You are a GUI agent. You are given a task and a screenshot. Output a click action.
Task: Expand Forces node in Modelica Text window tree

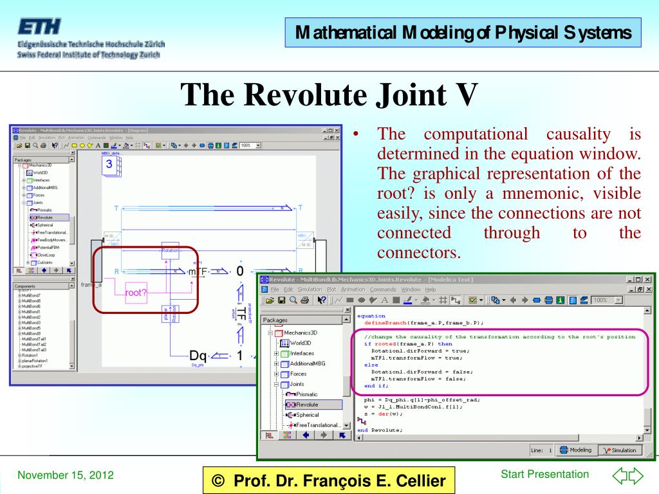277,374
